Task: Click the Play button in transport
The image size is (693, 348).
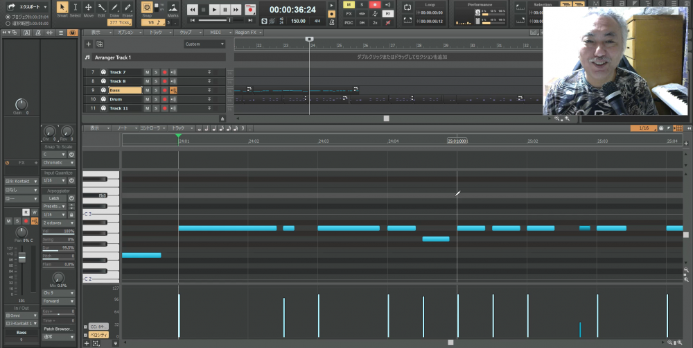Action: point(214,10)
